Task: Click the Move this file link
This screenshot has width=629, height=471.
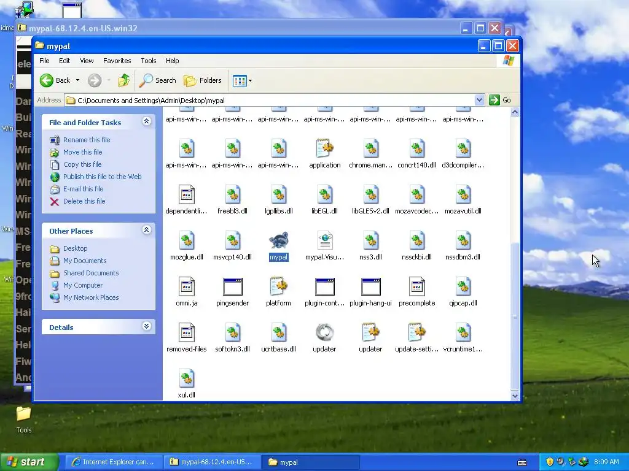Action: click(83, 152)
